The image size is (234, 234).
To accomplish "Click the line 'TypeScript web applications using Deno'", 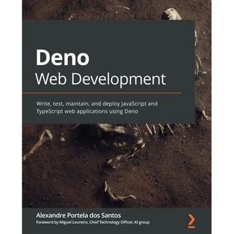I will [87, 112].
